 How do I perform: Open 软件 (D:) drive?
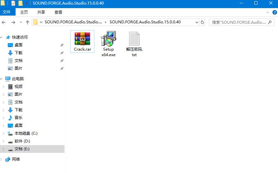tap(22, 141)
